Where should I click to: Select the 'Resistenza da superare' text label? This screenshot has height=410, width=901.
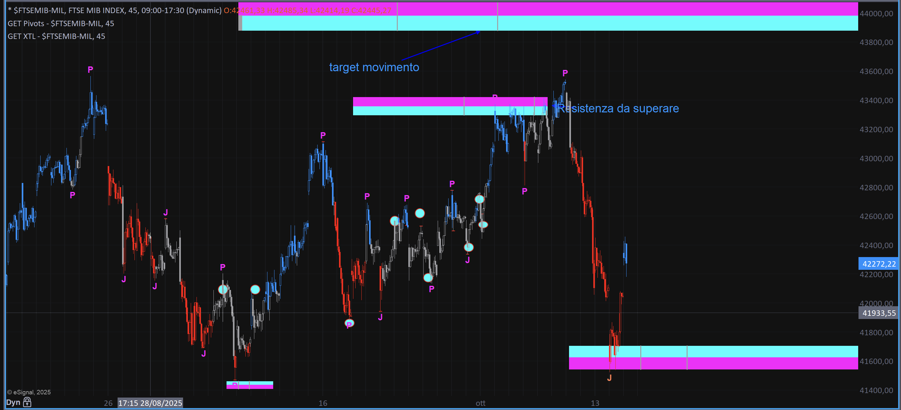(x=618, y=108)
